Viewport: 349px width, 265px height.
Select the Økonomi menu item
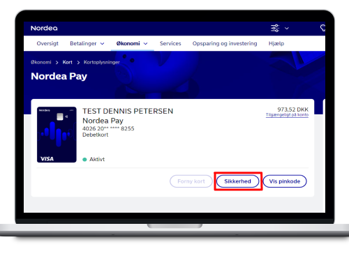tap(128, 43)
